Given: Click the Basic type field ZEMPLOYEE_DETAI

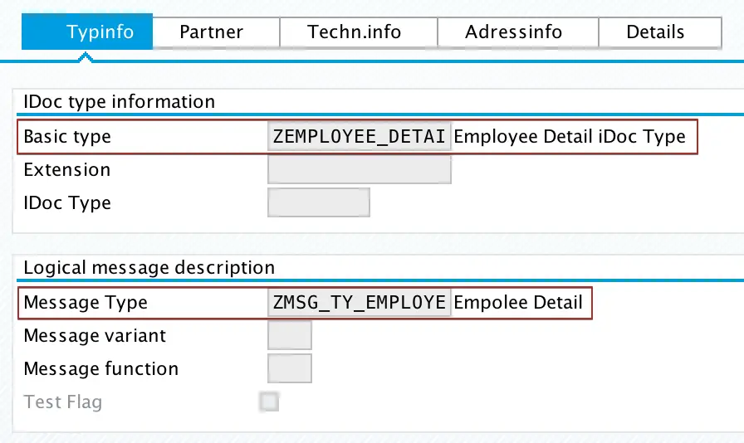Looking at the screenshot, I should tap(360, 137).
